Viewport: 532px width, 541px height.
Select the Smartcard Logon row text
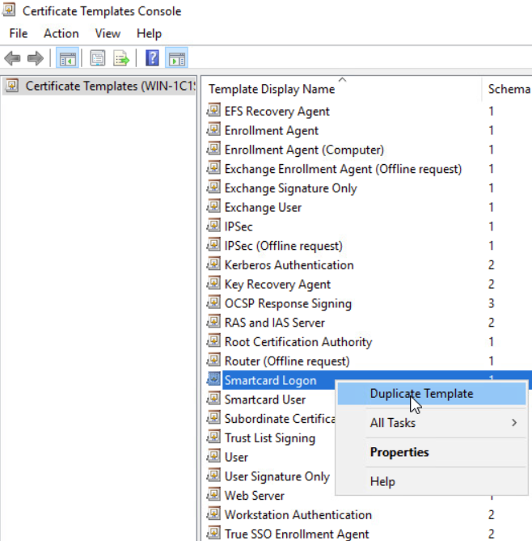(271, 380)
